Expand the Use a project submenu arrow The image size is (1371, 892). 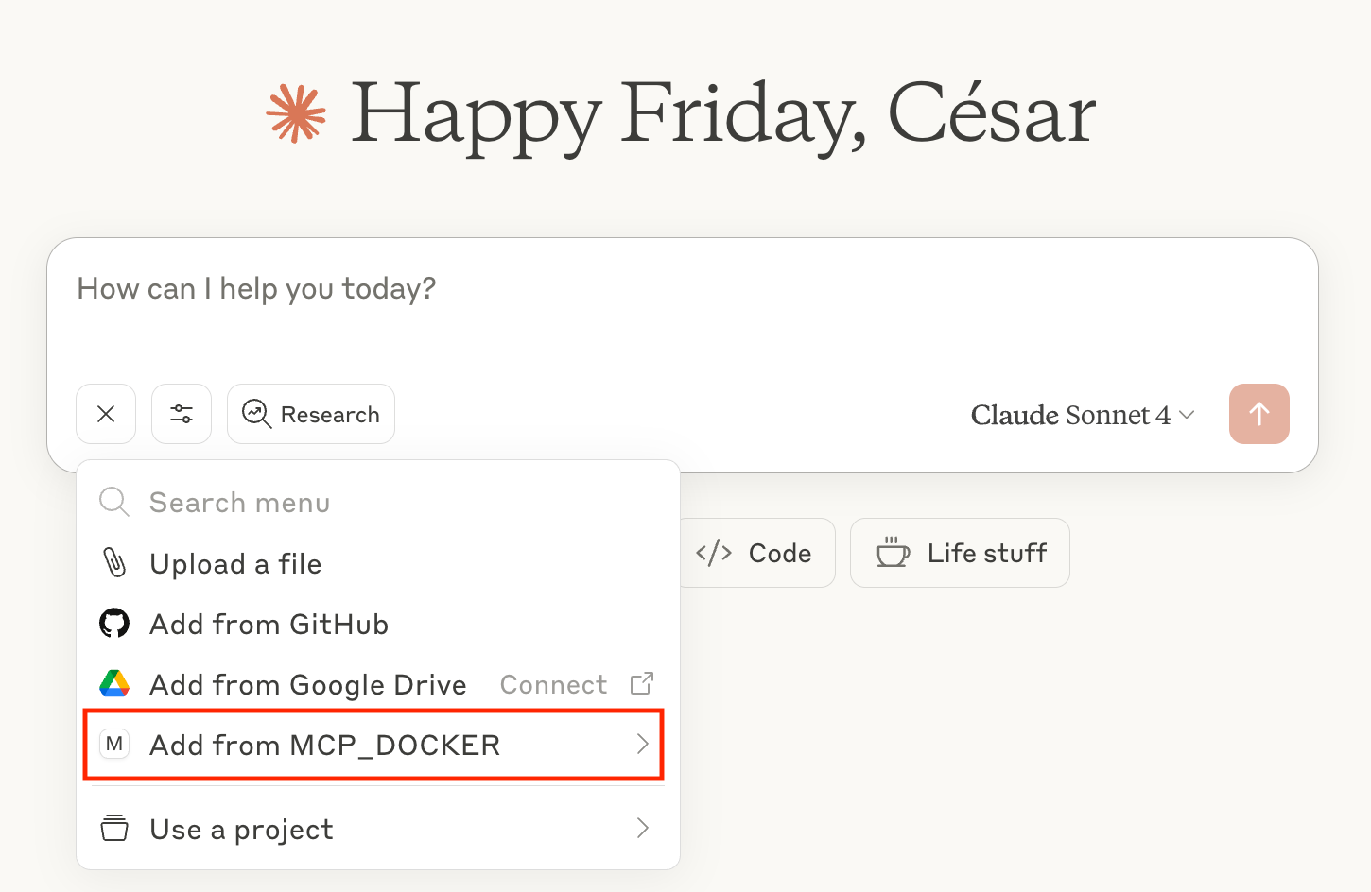643,829
